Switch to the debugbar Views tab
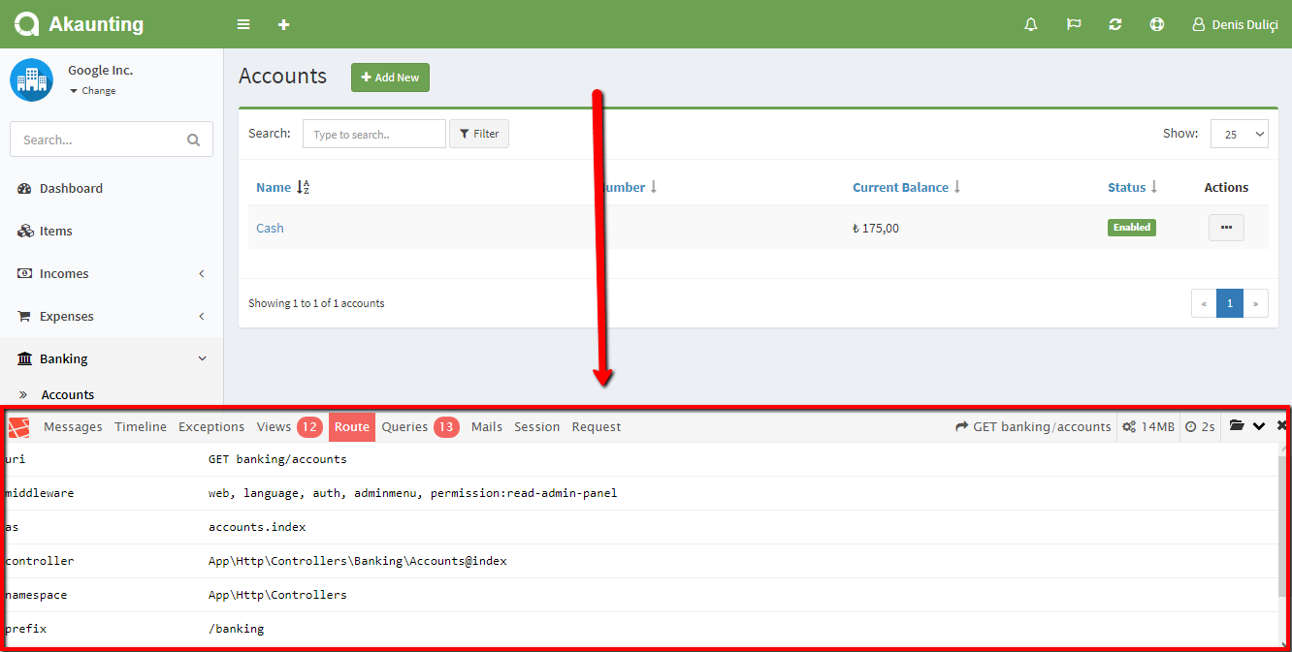Screen dimensions: 1292x652 [289, 426]
